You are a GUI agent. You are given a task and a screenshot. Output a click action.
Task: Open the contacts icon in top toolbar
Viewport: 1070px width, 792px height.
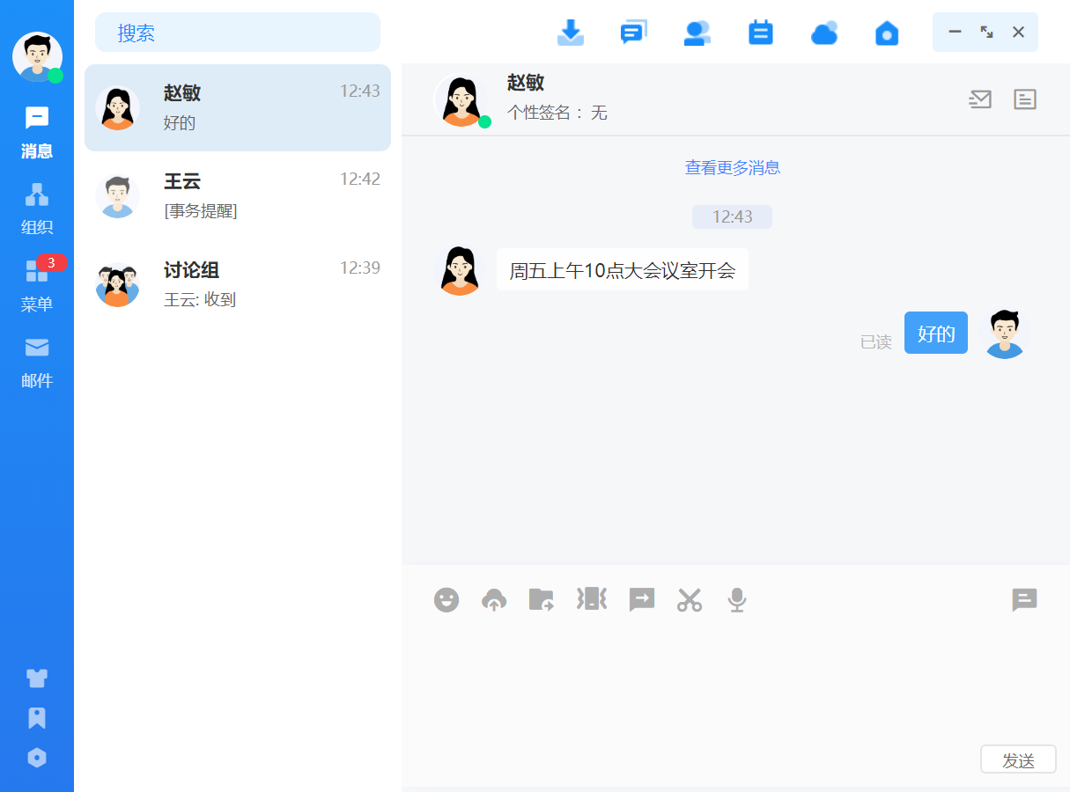point(697,33)
